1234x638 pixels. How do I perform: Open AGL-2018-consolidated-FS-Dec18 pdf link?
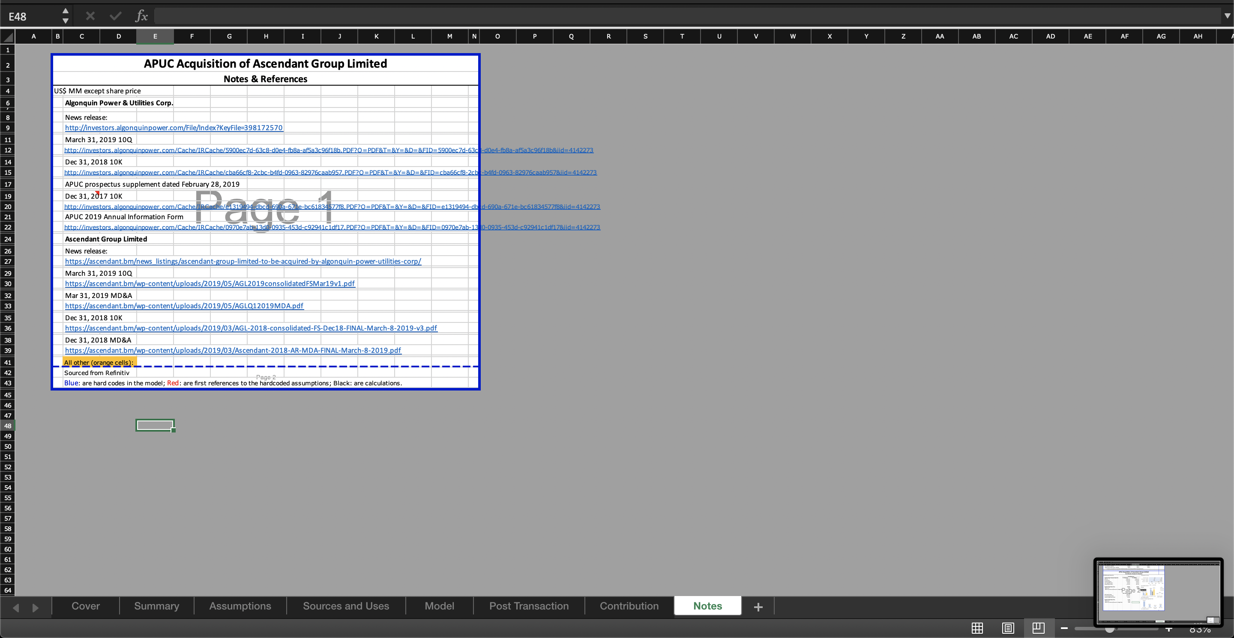pyautogui.click(x=251, y=328)
